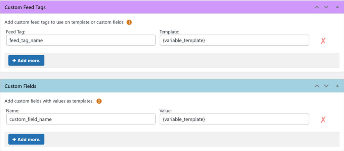
Task: Collapse Custom Feed Tags panel with triangle toggle
Action: pos(337,7)
